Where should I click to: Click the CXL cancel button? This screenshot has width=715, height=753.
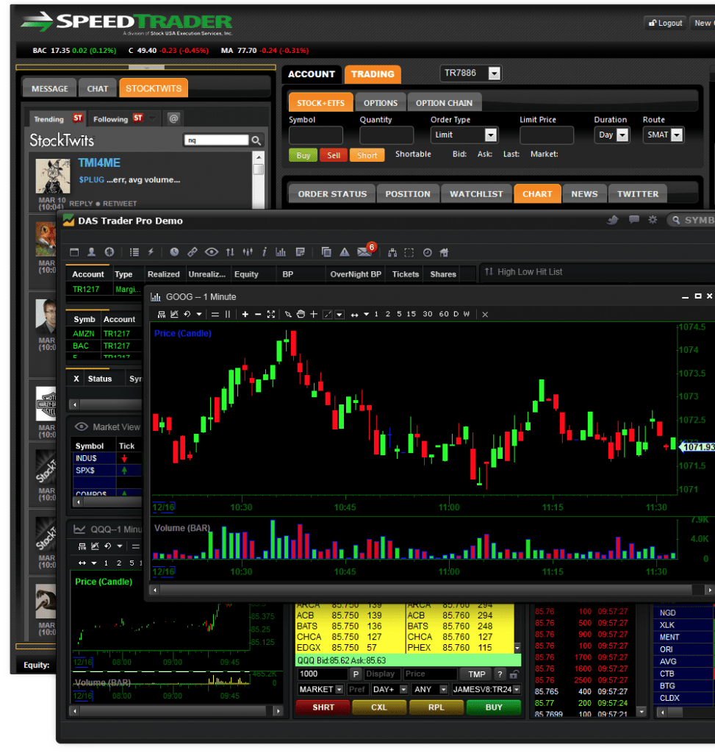point(379,707)
